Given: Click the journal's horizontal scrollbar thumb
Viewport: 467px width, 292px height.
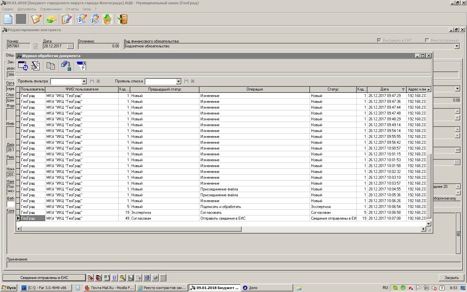Looking at the screenshot, I should pyautogui.click(x=130, y=229).
